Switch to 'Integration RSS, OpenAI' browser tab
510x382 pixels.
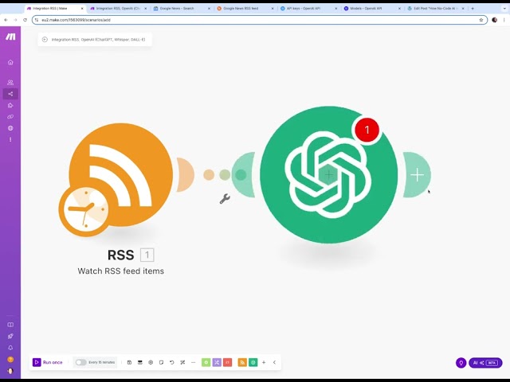pos(118,9)
